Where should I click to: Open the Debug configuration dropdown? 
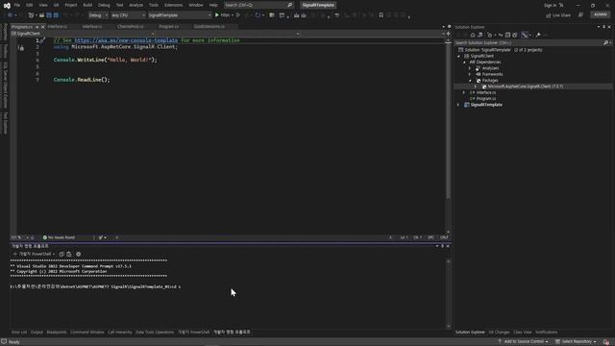98,15
